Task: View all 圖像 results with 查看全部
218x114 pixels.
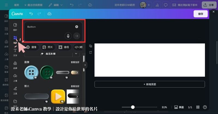Action: 75,62
